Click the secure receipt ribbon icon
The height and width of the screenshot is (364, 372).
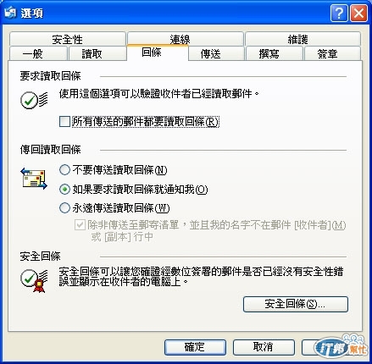point(34,280)
